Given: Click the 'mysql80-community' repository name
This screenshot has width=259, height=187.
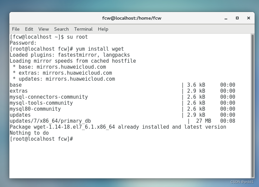Looking at the screenshot, I should point(35,109).
